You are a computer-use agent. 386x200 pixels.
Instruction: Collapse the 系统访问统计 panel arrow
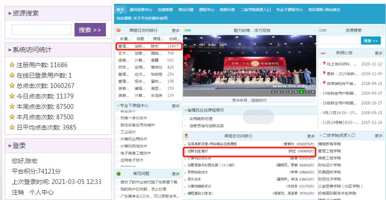pyautogui.click(x=9, y=50)
